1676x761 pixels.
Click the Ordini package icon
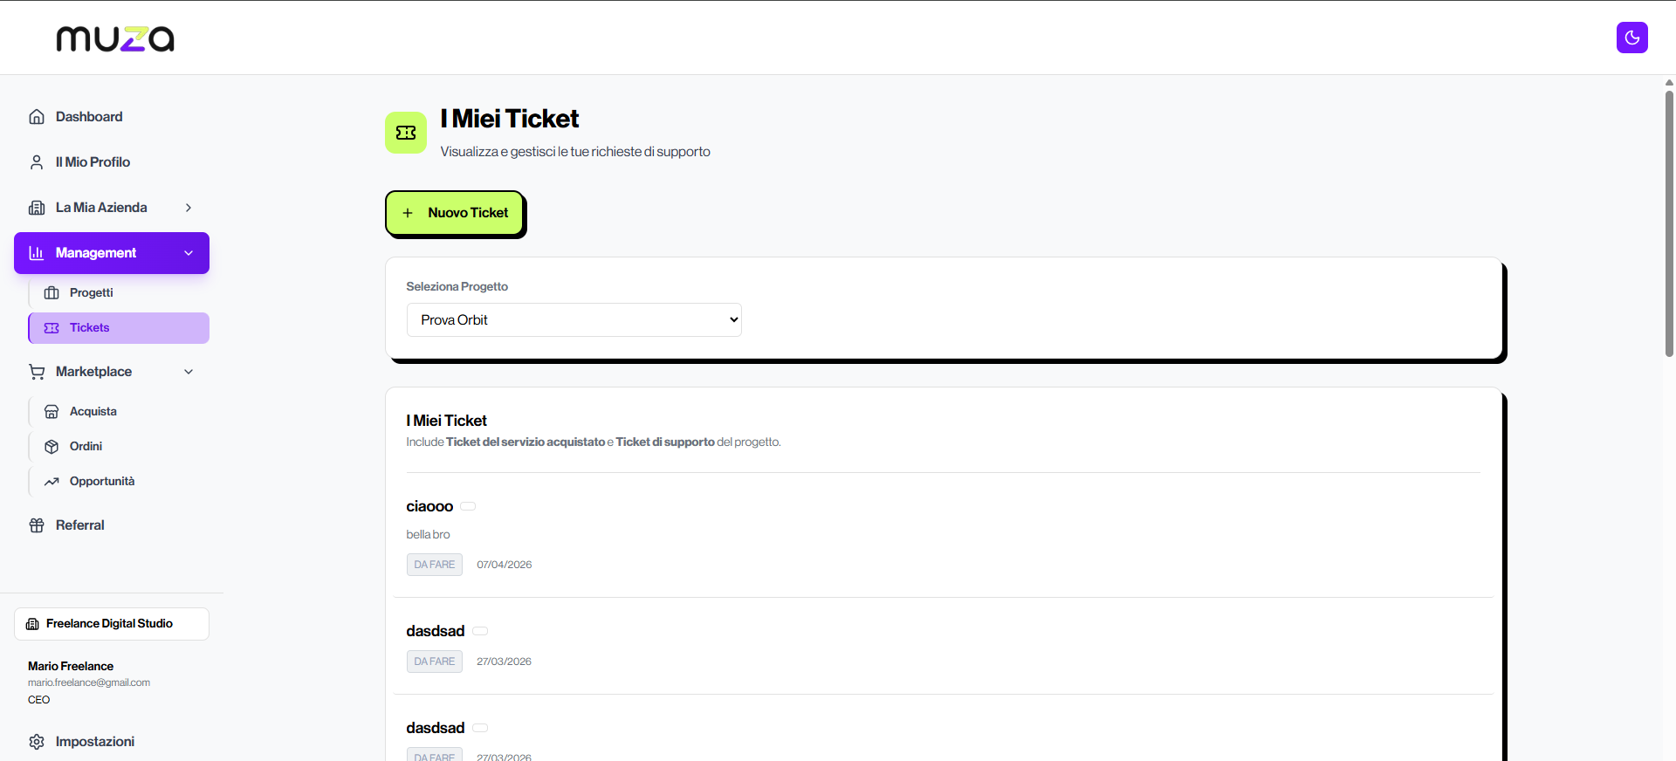pos(52,447)
